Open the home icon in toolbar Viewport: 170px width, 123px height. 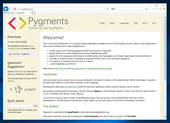click(x=153, y=9)
